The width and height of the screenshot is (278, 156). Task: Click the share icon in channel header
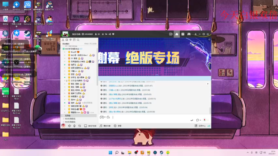point(110,34)
